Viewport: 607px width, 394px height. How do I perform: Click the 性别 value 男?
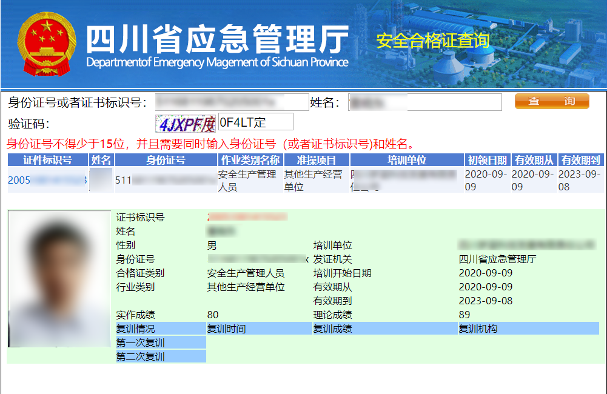212,245
